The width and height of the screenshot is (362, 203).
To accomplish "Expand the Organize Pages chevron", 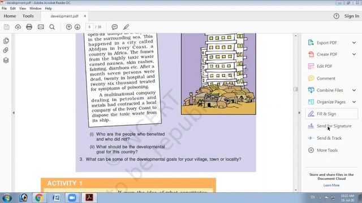I will point(354,101).
